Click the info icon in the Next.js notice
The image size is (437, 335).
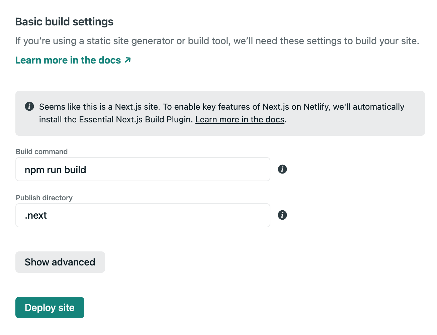point(29,107)
